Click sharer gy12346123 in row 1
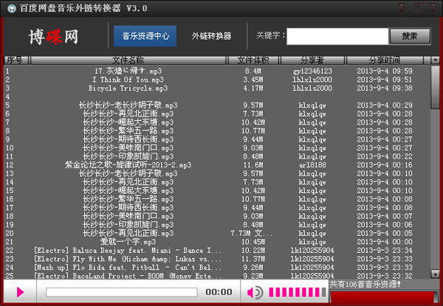Screen dimensions: 443x306 coord(312,71)
